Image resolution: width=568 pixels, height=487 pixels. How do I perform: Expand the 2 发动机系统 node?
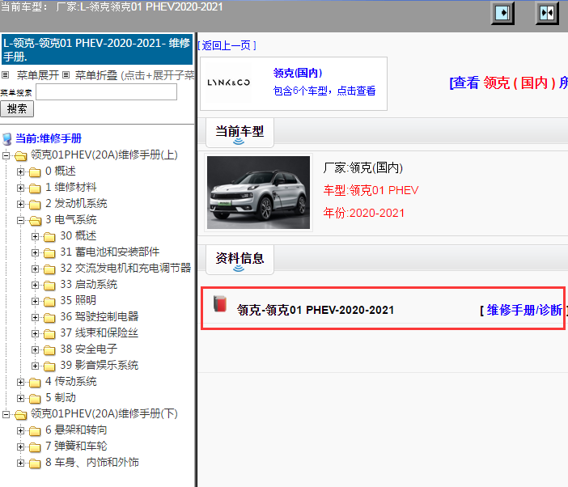(x=20, y=204)
